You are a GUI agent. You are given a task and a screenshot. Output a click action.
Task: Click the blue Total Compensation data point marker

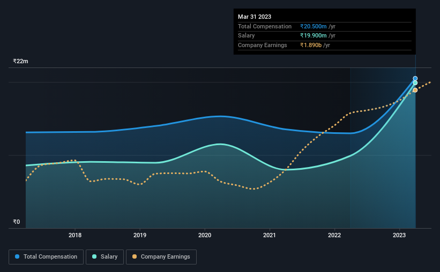click(x=415, y=79)
